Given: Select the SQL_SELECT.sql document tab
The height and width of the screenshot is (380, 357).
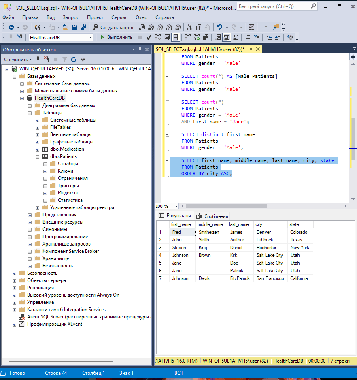Looking at the screenshot, I should [x=200, y=49].
